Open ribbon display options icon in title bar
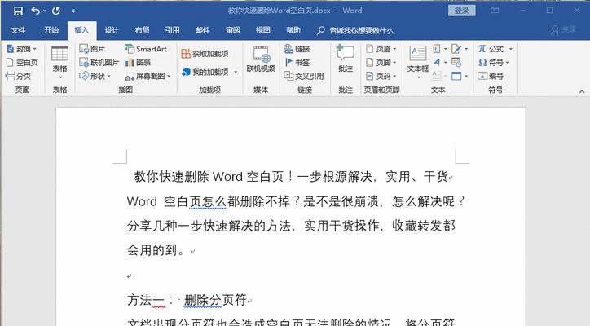The width and height of the screenshot is (590, 326). tap(495, 11)
